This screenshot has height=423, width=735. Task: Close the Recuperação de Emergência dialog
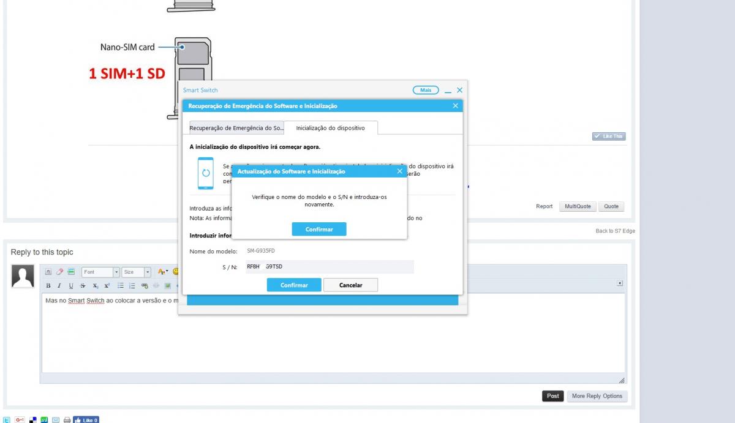[x=455, y=106]
